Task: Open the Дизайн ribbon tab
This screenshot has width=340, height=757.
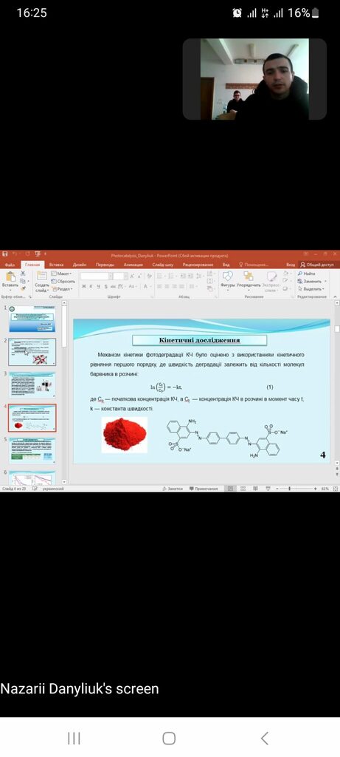Action: tap(80, 265)
